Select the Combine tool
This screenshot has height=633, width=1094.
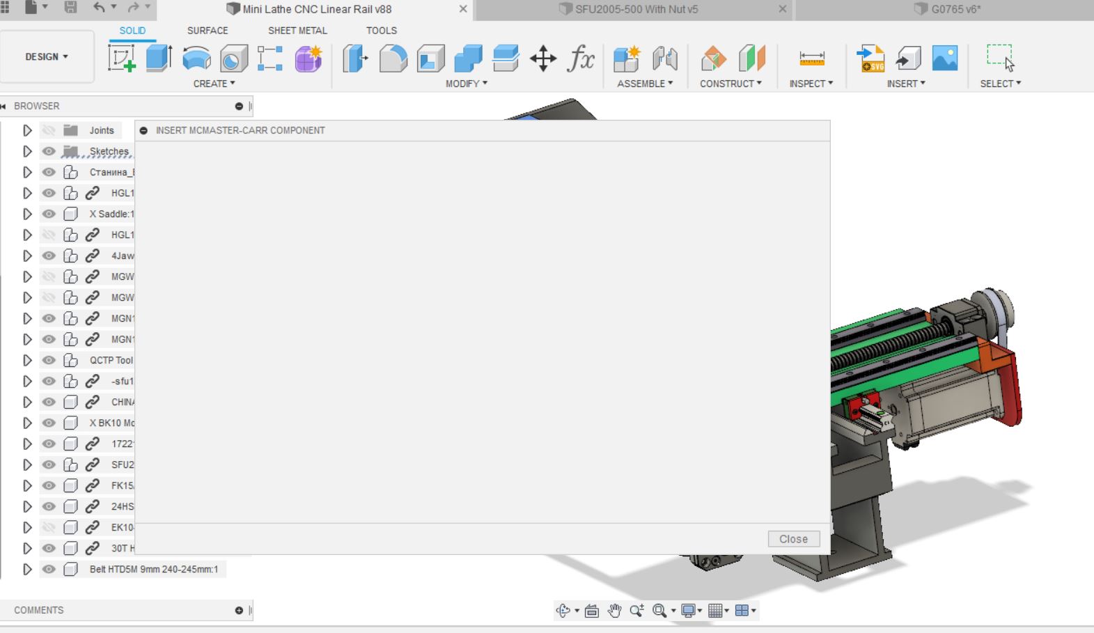(468, 58)
